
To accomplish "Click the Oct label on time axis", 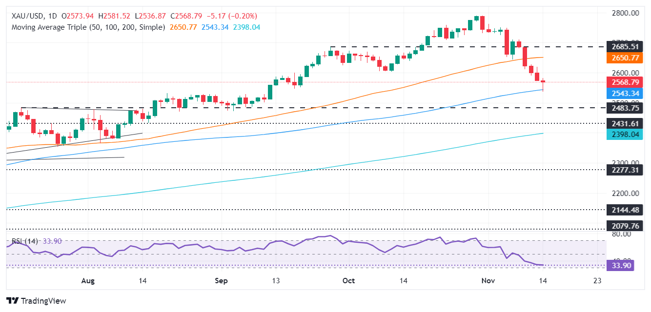I will 348,281.
